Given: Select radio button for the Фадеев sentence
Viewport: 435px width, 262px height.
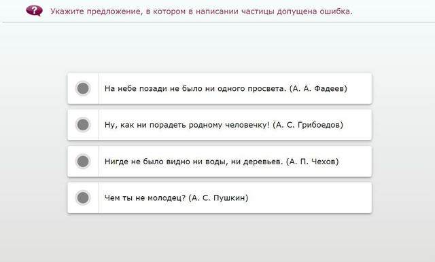Looking at the screenshot, I should click(x=83, y=89).
